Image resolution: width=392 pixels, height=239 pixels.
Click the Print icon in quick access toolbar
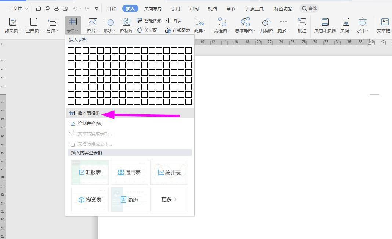coord(57,8)
